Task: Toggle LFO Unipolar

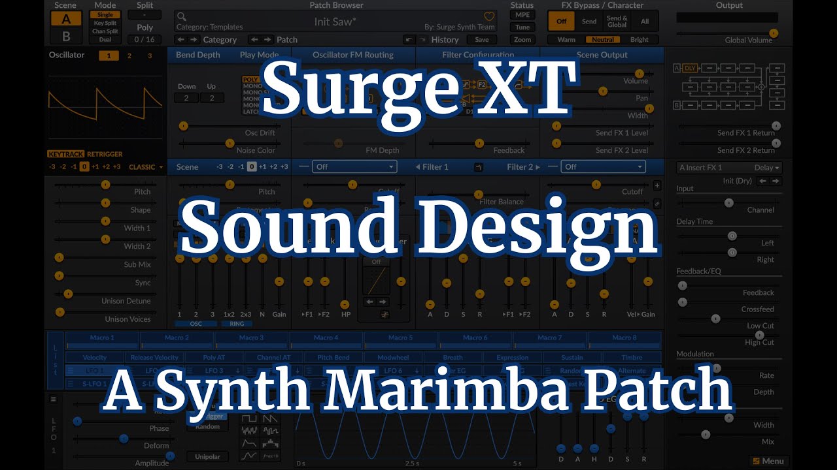Action: coord(207,456)
